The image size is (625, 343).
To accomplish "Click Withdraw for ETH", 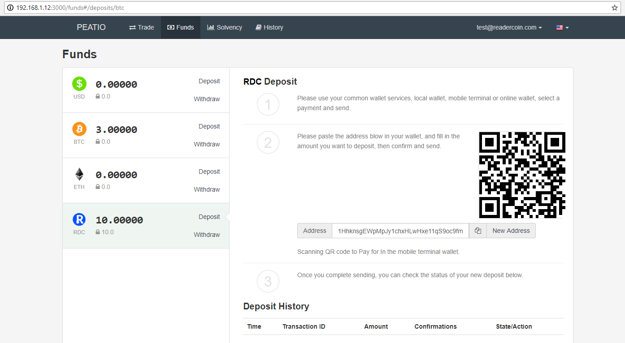I will coord(207,189).
